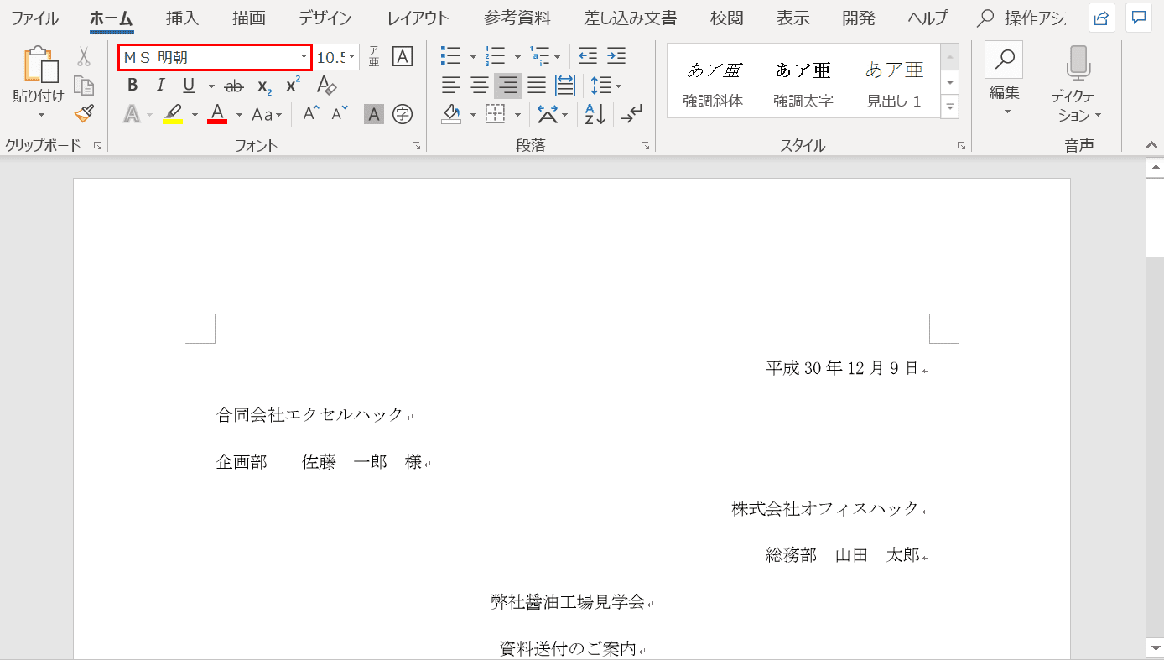Switch to the デザイン tab
Screen dimensions: 1164x660
pyautogui.click(x=325, y=18)
